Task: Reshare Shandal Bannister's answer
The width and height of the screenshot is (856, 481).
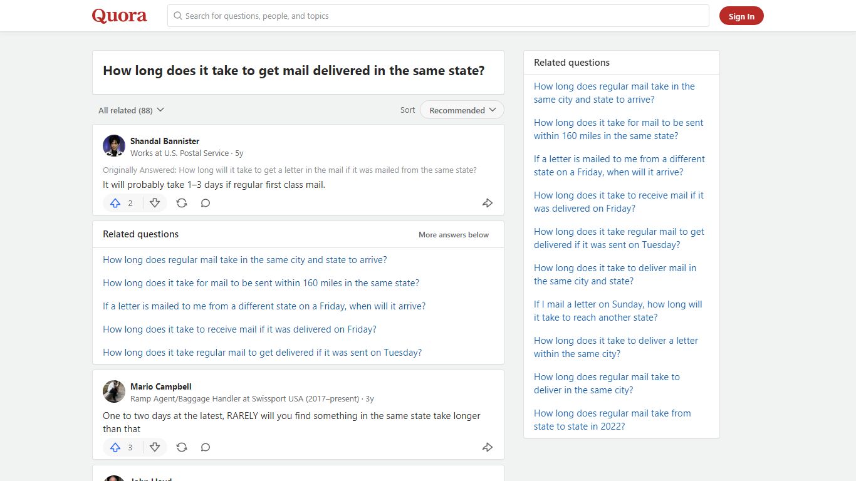Action: (x=182, y=203)
